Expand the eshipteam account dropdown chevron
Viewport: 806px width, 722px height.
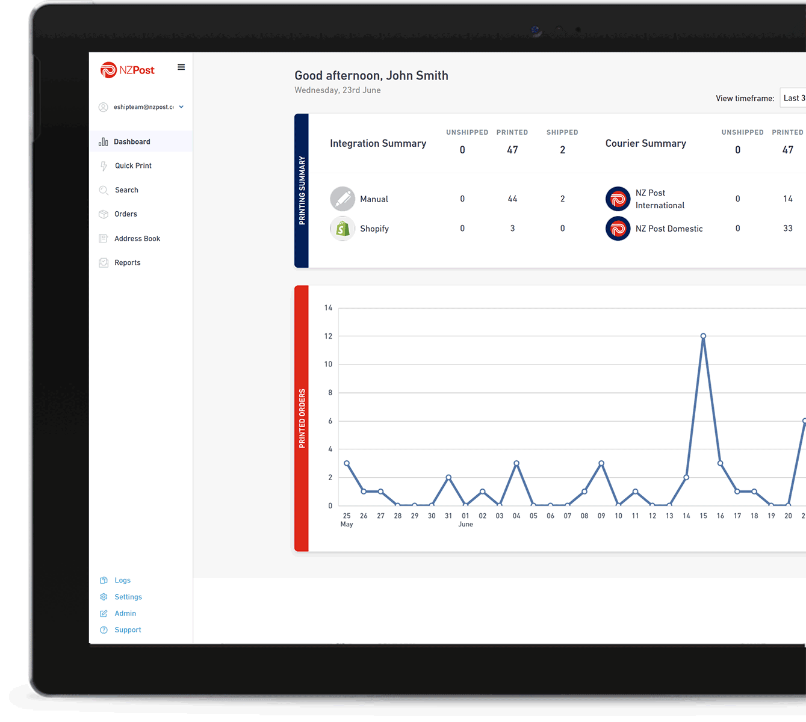pos(181,107)
